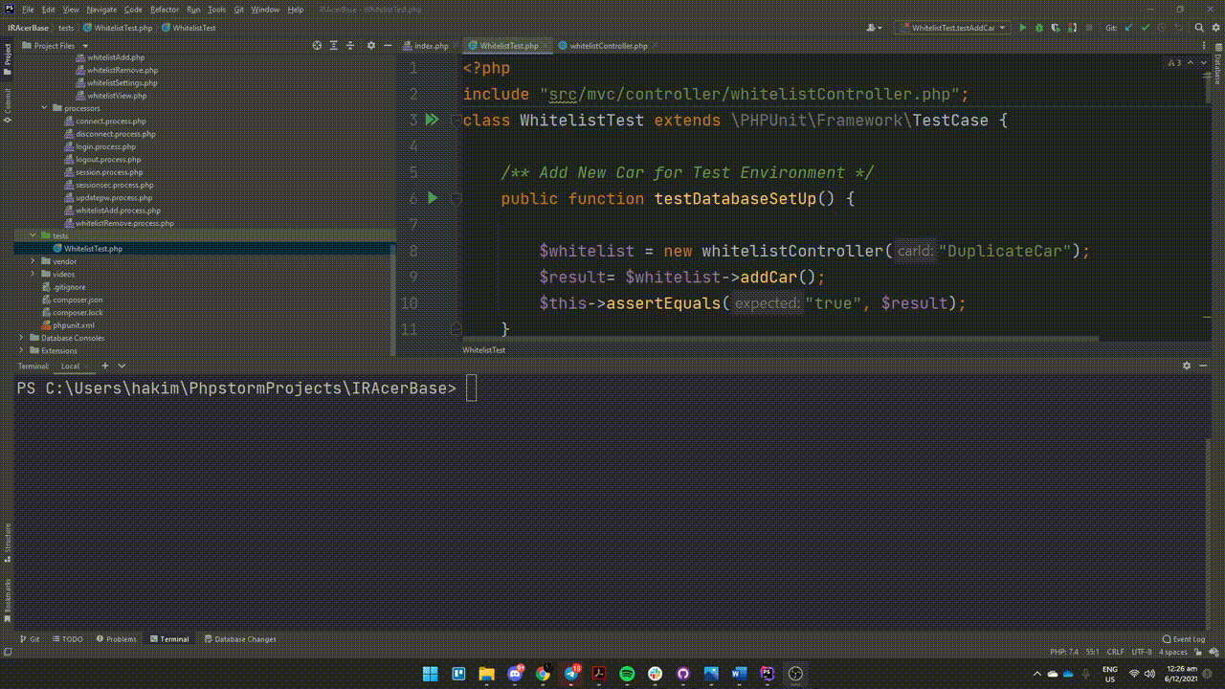Run with coverage from the top toolbar
Image resolution: width=1225 pixels, height=689 pixels.
click(1055, 28)
